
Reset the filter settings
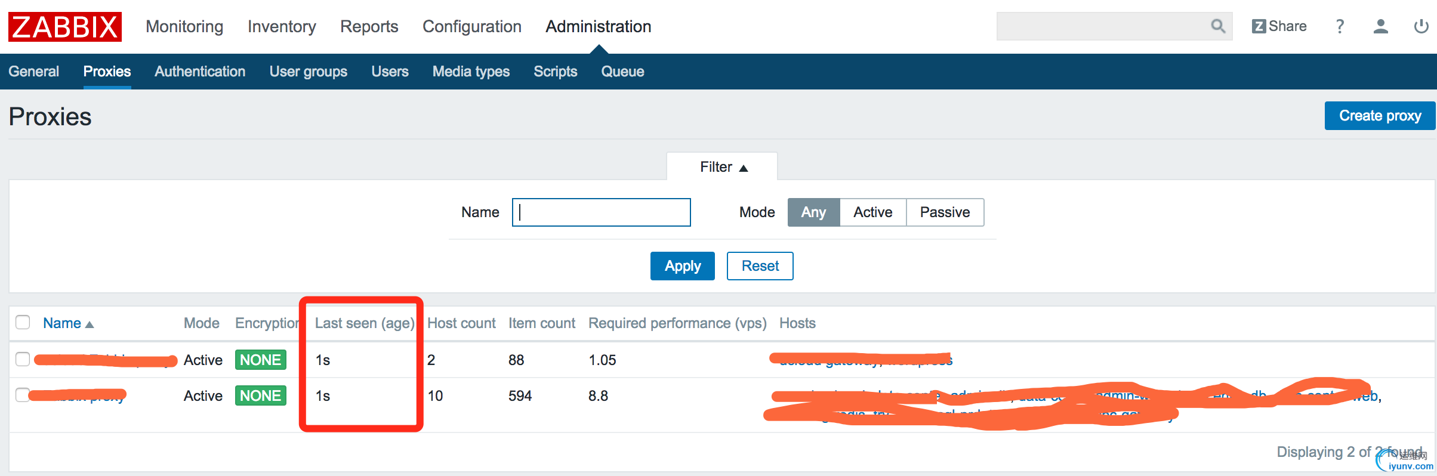coord(760,266)
